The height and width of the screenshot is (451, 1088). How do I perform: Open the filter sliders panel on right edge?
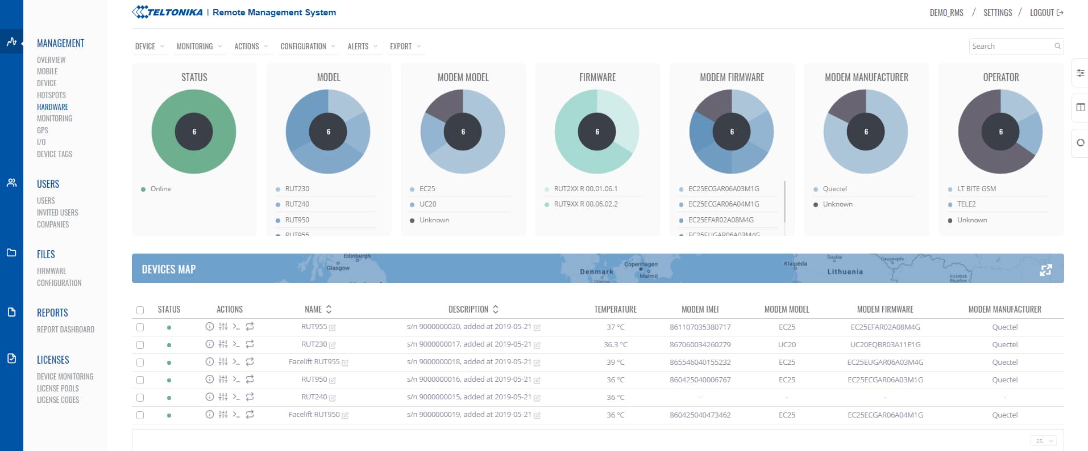[1080, 73]
